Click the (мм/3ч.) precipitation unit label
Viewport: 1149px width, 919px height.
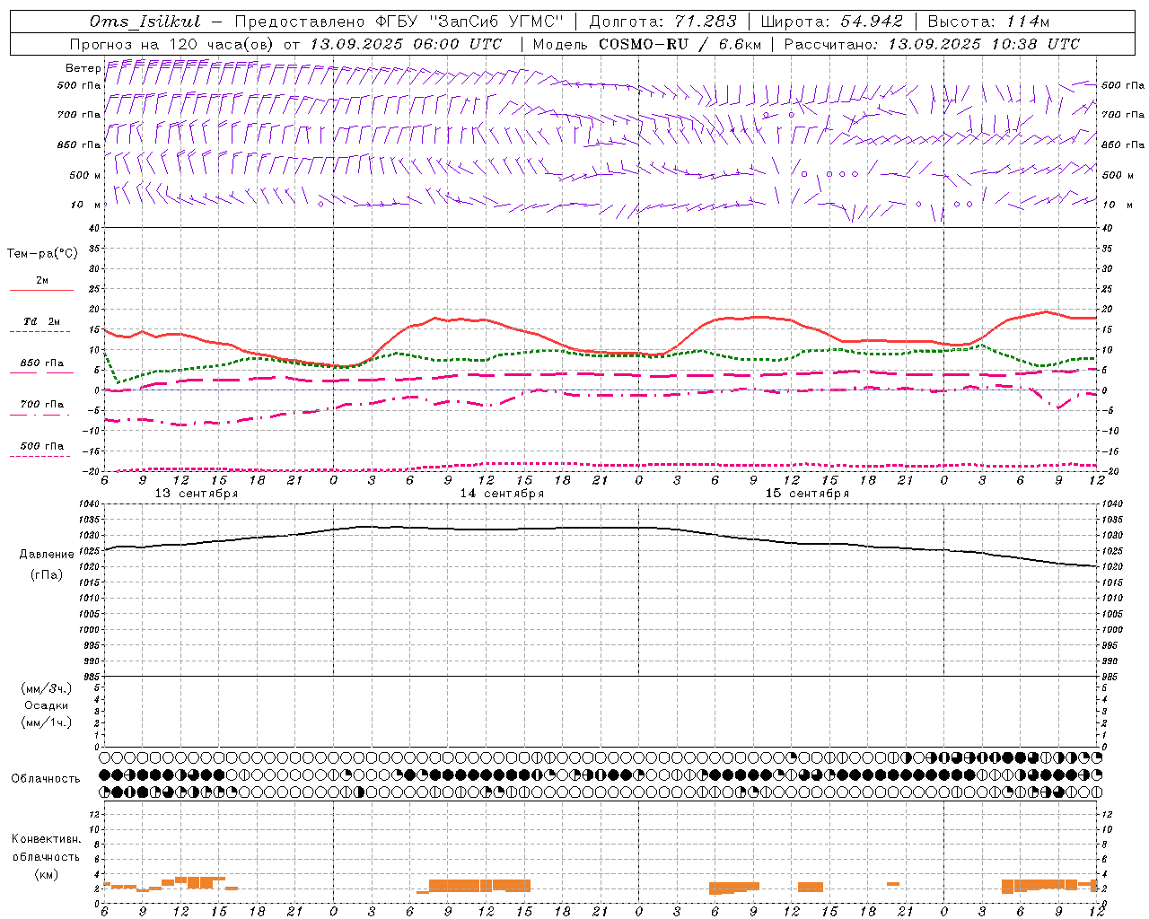47,688
